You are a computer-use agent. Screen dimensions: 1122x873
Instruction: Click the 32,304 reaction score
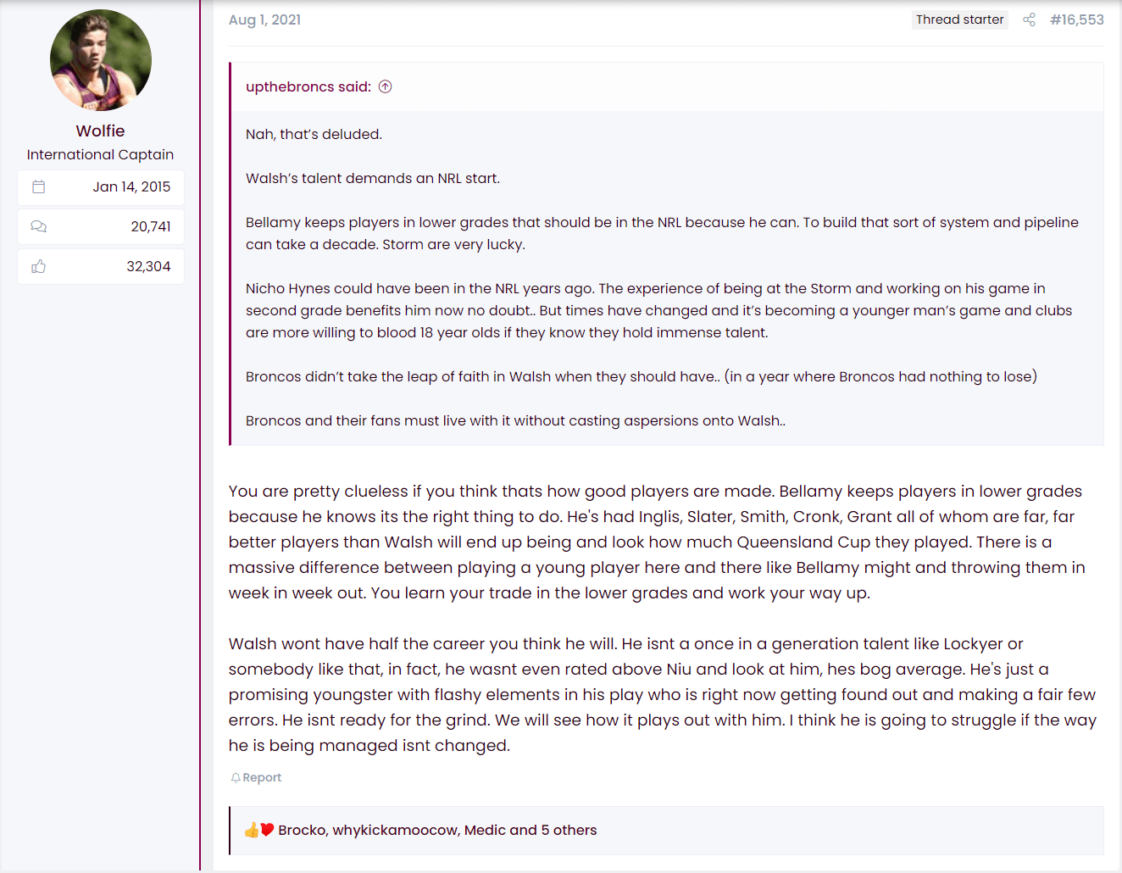148,266
